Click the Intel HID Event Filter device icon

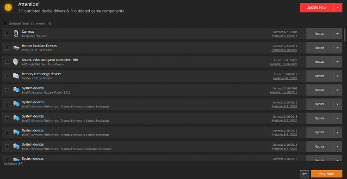(x=16, y=48)
